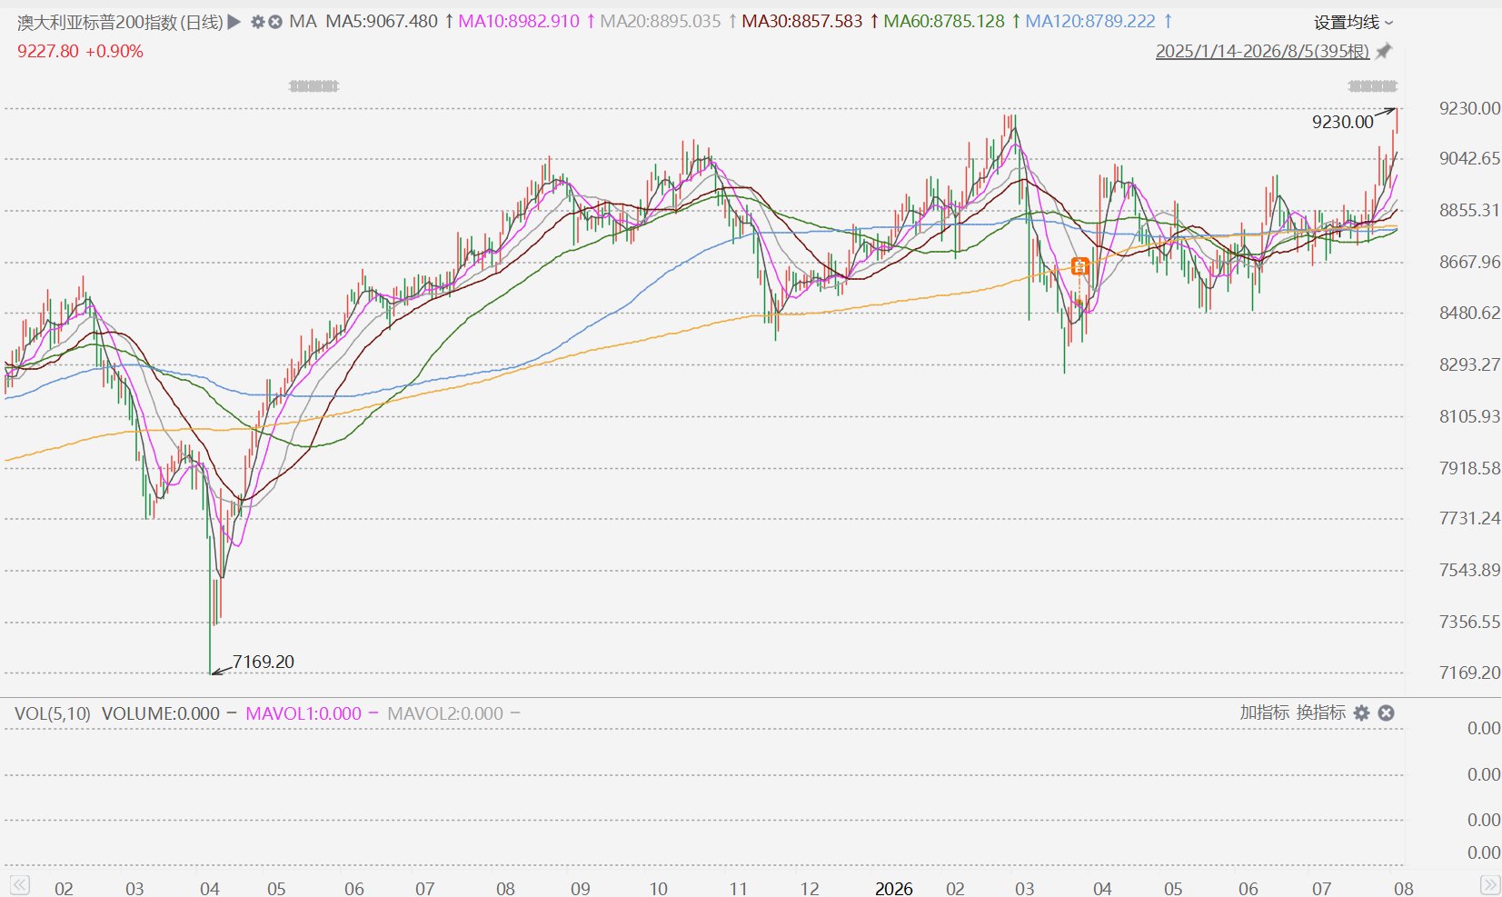Remove the MA indicator with its close icon
Viewport: 1502px width, 897px height.
coord(274,21)
